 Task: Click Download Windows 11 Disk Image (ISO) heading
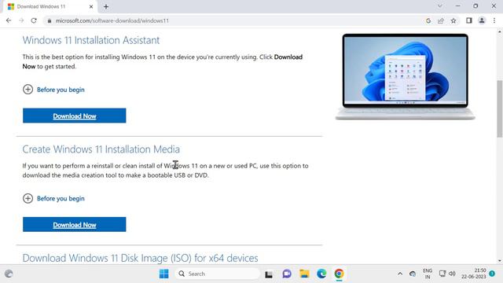click(x=140, y=258)
